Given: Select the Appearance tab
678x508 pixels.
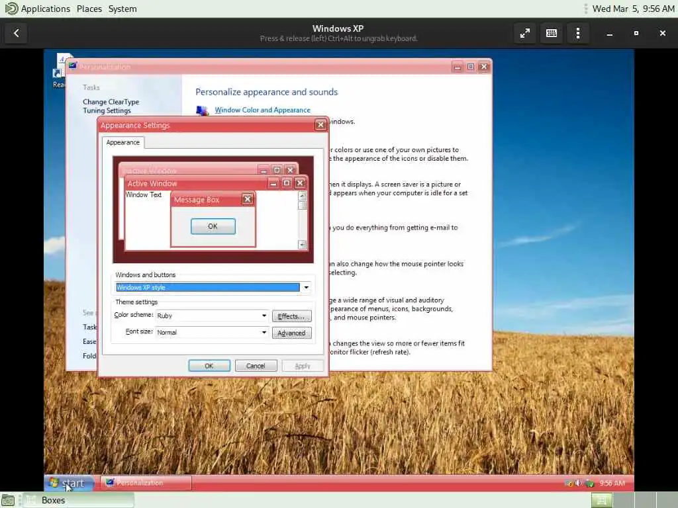Looking at the screenshot, I should (x=122, y=142).
